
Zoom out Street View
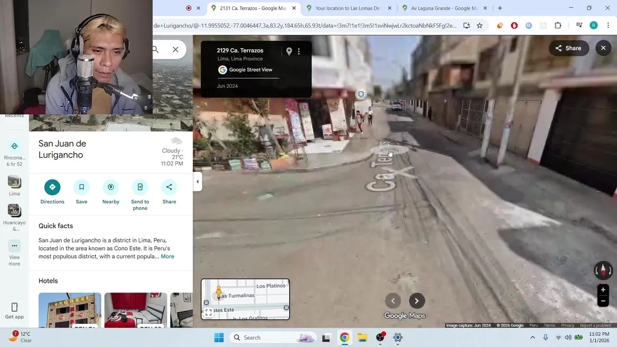pyautogui.click(x=603, y=301)
